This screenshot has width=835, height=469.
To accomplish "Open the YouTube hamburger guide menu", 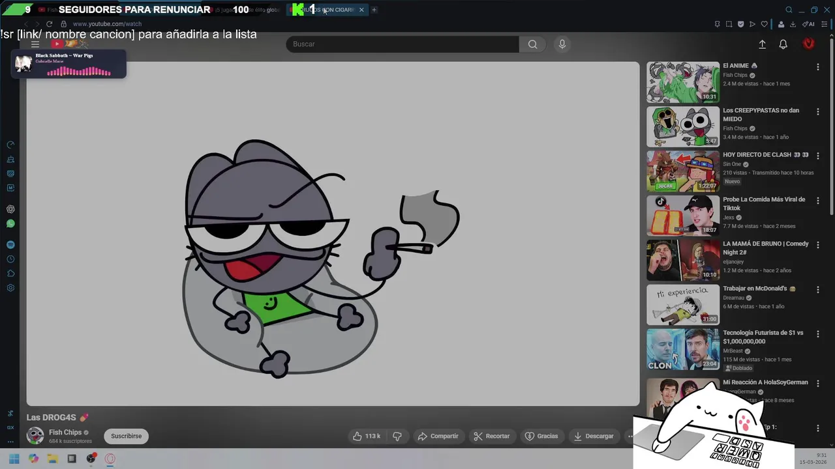I will (35, 44).
